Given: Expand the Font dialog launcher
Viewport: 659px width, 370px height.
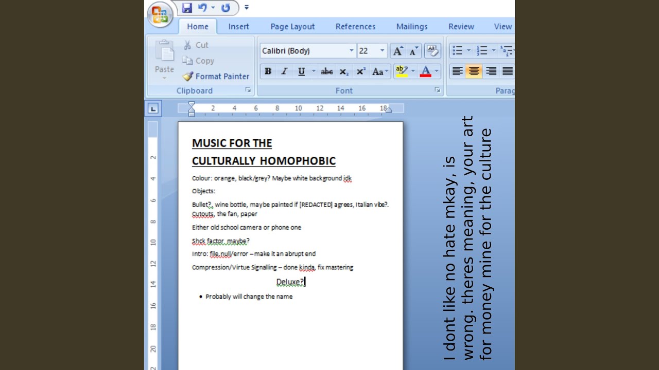Looking at the screenshot, I should pos(437,90).
